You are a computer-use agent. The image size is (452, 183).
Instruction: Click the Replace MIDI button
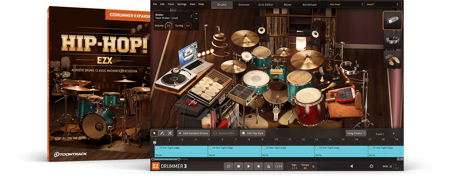[225, 133]
